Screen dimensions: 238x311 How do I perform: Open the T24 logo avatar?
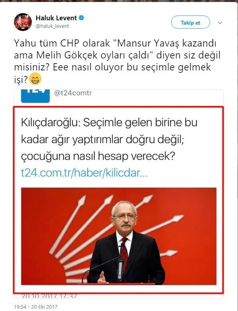tap(35, 96)
